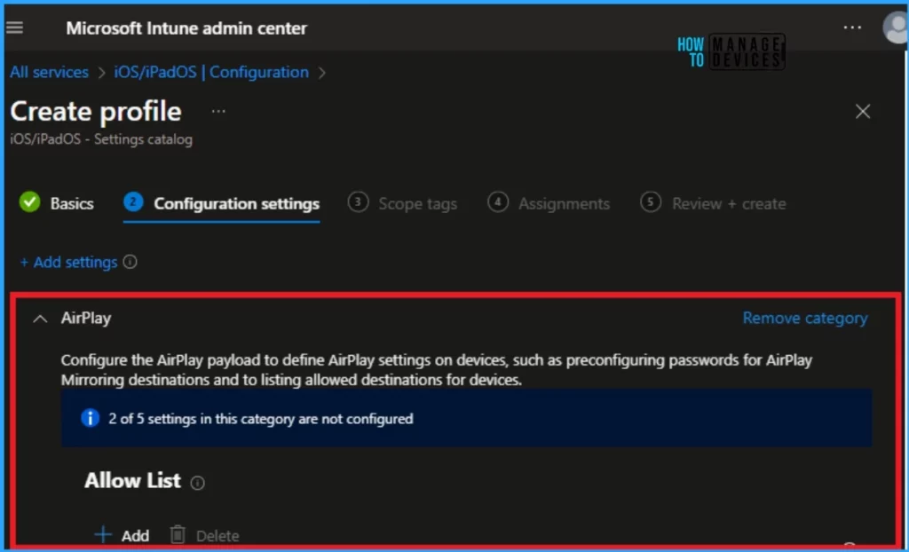Open the top bar more options ellipsis
The width and height of the screenshot is (909, 552).
[x=852, y=28]
